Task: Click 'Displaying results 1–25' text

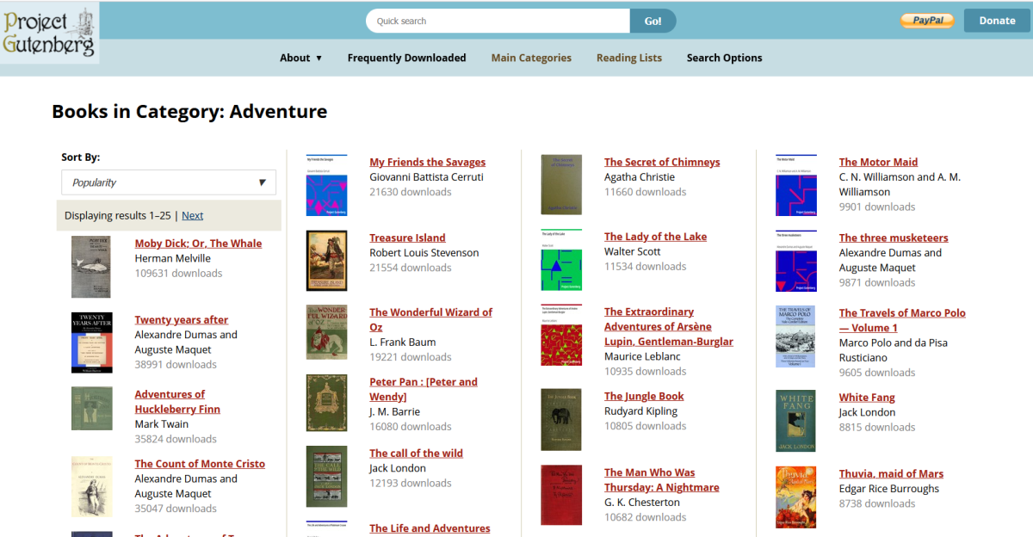Action: [118, 215]
